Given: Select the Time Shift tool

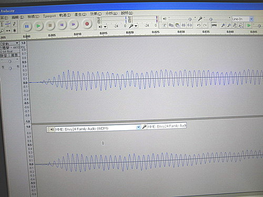Looking at the screenshot, I should coord(8,31).
